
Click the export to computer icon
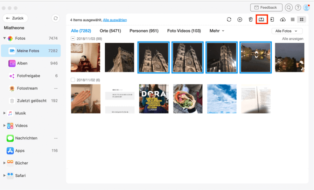coord(261,20)
